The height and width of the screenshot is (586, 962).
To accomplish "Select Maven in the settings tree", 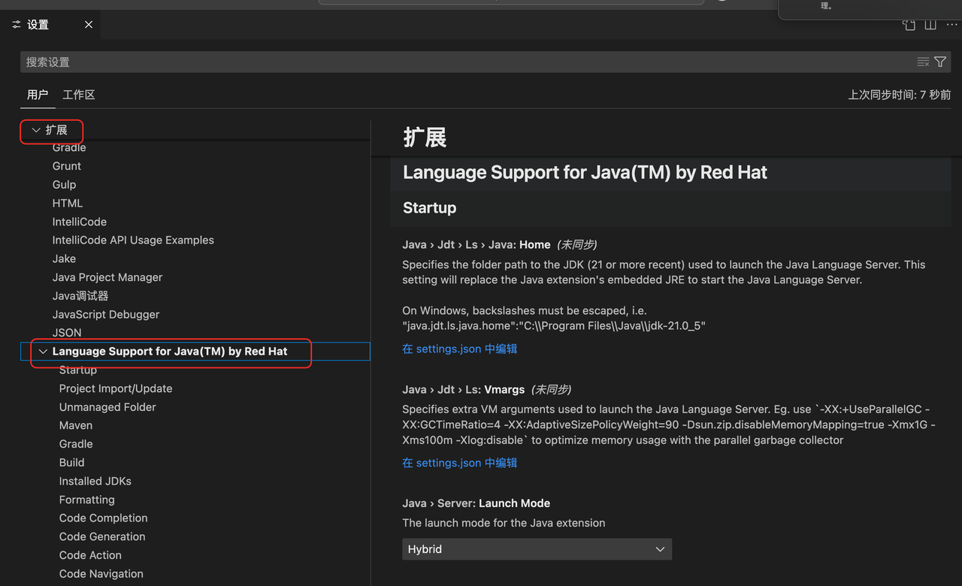I will (x=76, y=425).
